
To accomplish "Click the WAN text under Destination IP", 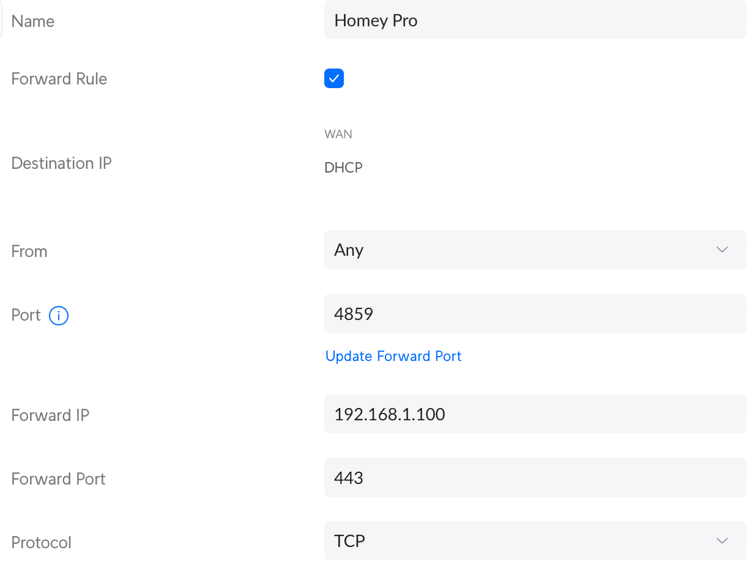I will (338, 134).
